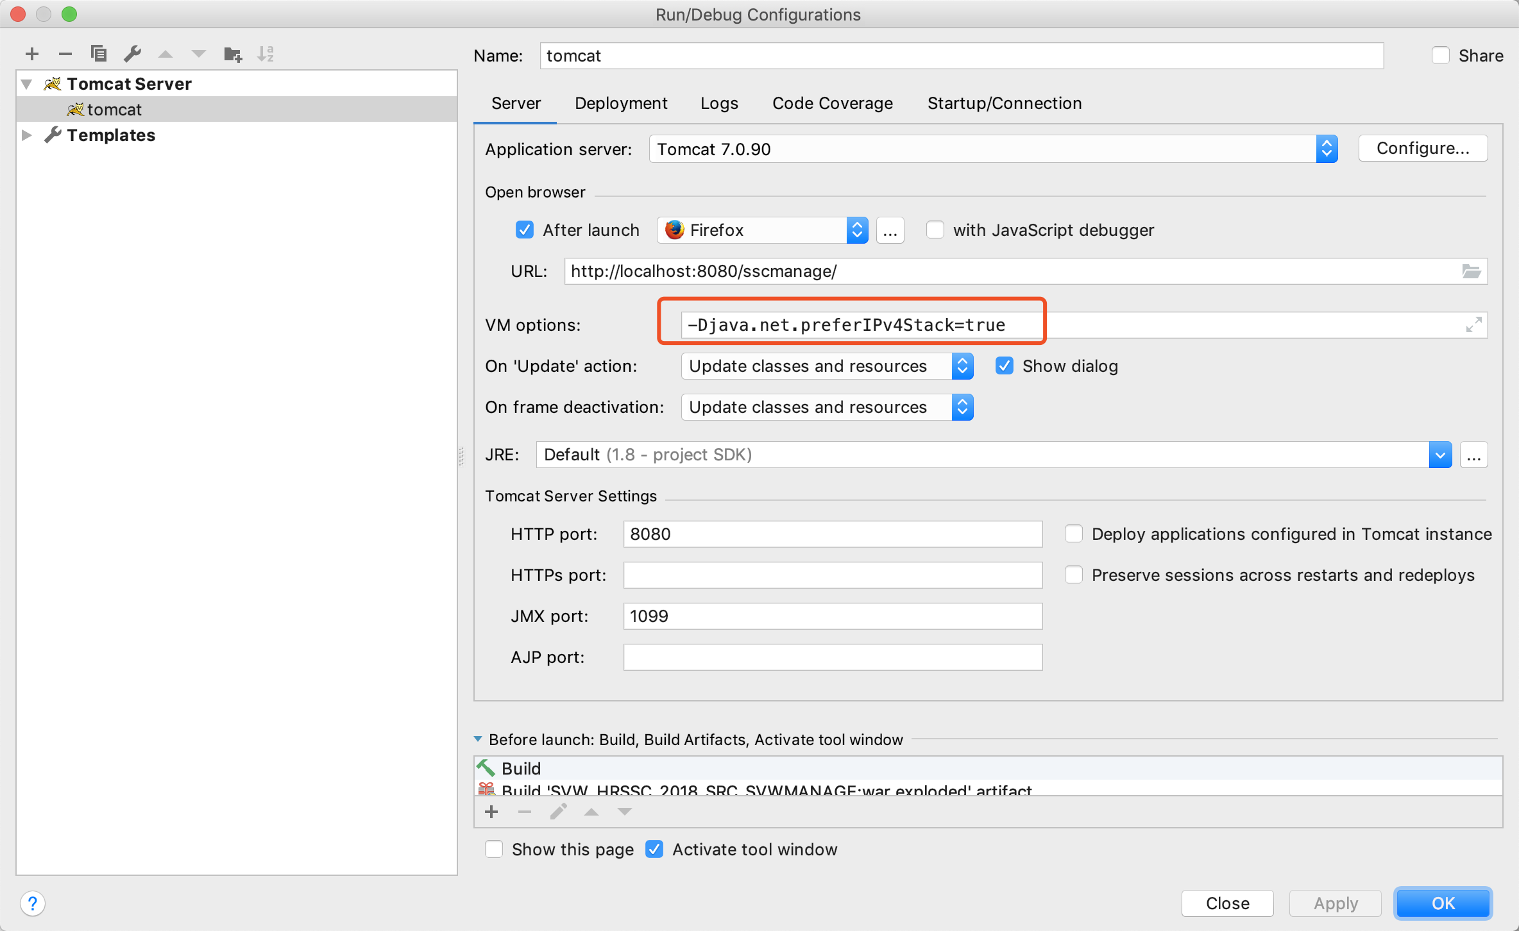The width and height of the screenshot is (1519, 931).
Task: Move before-launch task up
Action: [x=591, y=812]
